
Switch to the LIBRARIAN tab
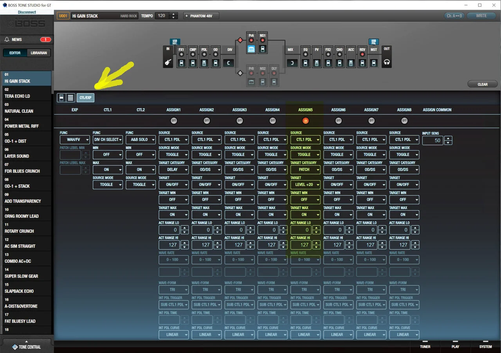point(39,53)
